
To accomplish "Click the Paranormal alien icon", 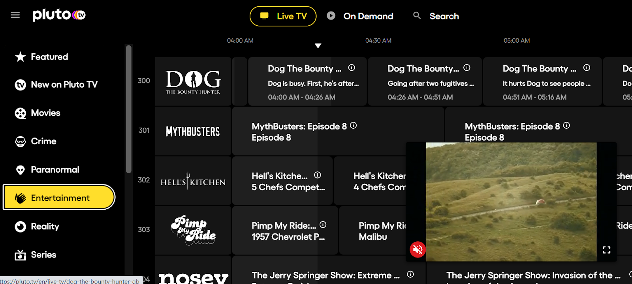I will pos(20,170).
